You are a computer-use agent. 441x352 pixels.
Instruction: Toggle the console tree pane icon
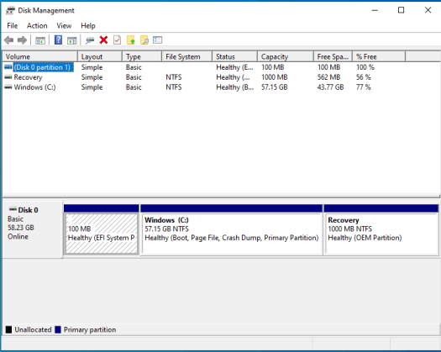click(40, 40)
